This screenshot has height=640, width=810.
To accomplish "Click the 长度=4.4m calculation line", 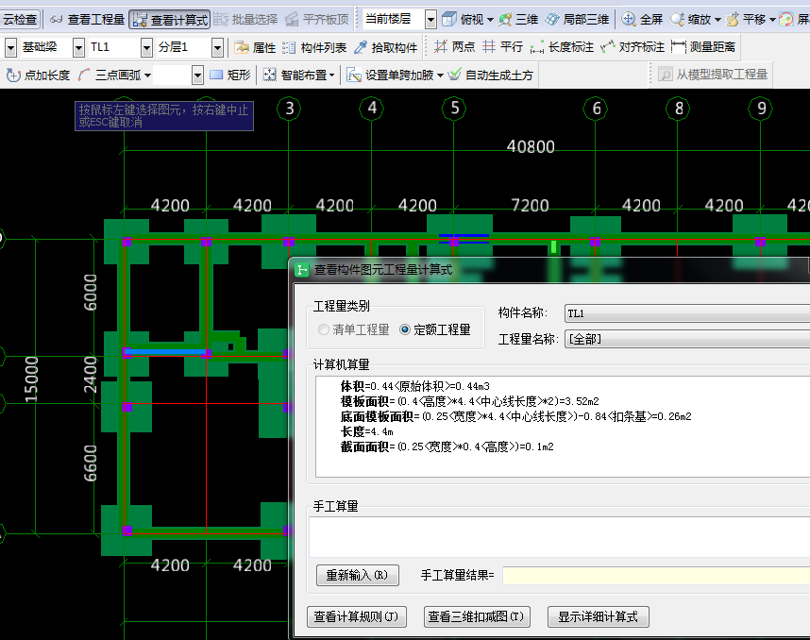I will pyautogui.click(x=367, y=431).
